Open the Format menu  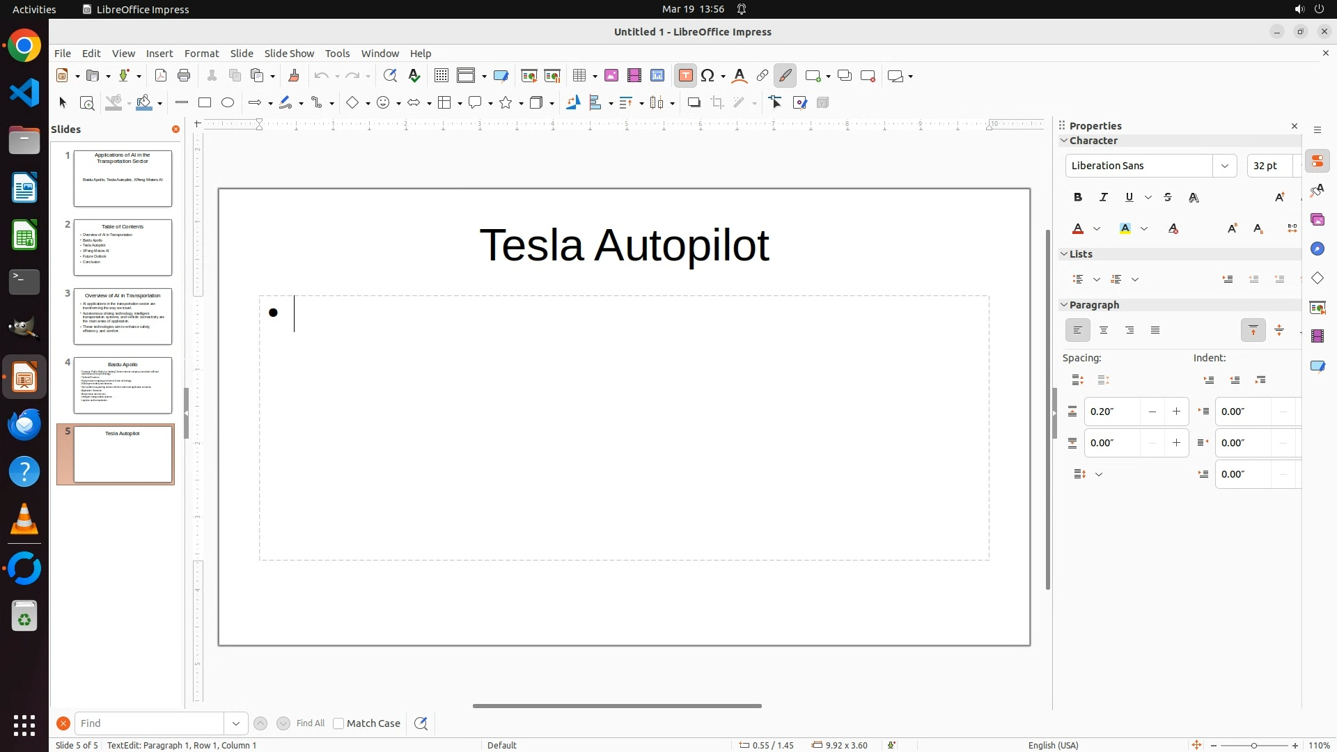tap(201, 54)
